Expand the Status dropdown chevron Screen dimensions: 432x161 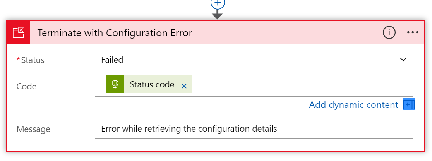403,60
